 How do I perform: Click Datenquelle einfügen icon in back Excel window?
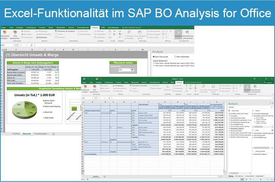(x=5, y=32)
